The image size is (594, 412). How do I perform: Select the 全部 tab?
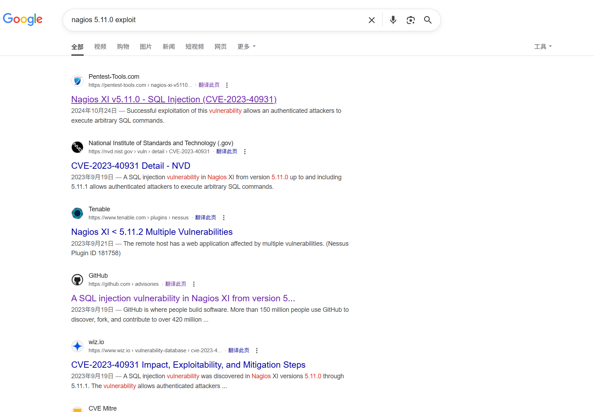pyautogui.click(x=77, y=47)
